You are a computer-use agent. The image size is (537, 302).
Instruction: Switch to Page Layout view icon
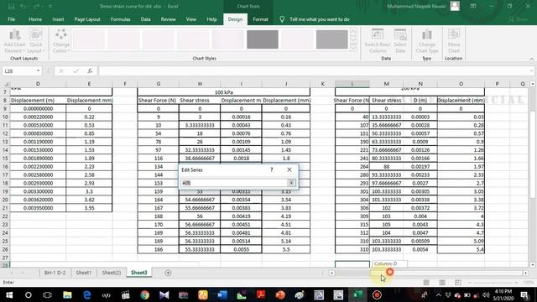coord(442,283)
